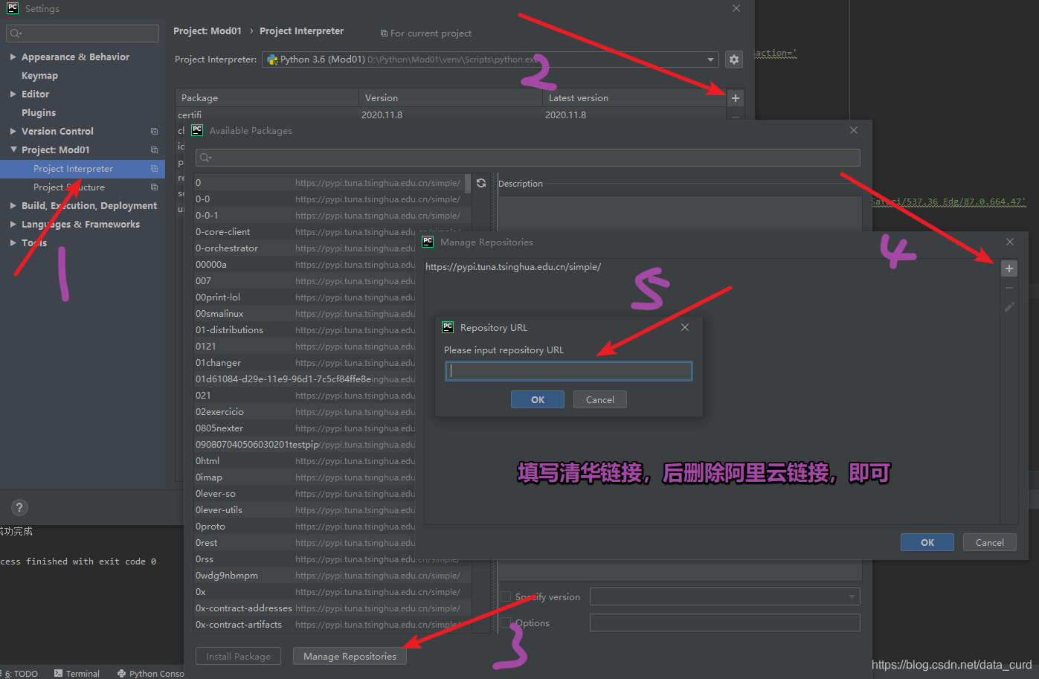Click the copy icon beside Version Control

tap(154, 131)
